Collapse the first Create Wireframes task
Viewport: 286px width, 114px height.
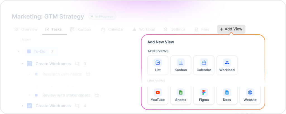tap(23, 64)
